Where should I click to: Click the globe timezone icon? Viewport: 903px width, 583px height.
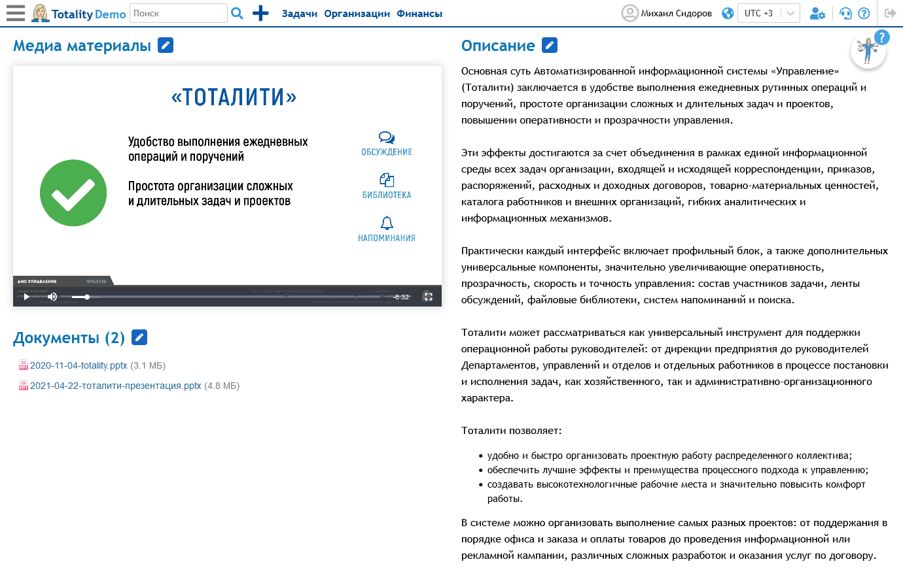(x=728, y=13)
